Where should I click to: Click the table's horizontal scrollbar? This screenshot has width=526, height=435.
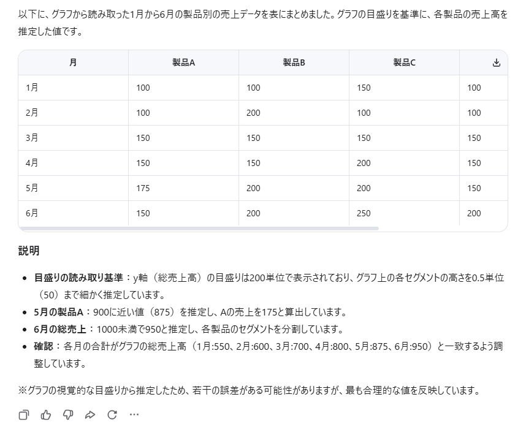pyautogui.click(x=199, y=229)
